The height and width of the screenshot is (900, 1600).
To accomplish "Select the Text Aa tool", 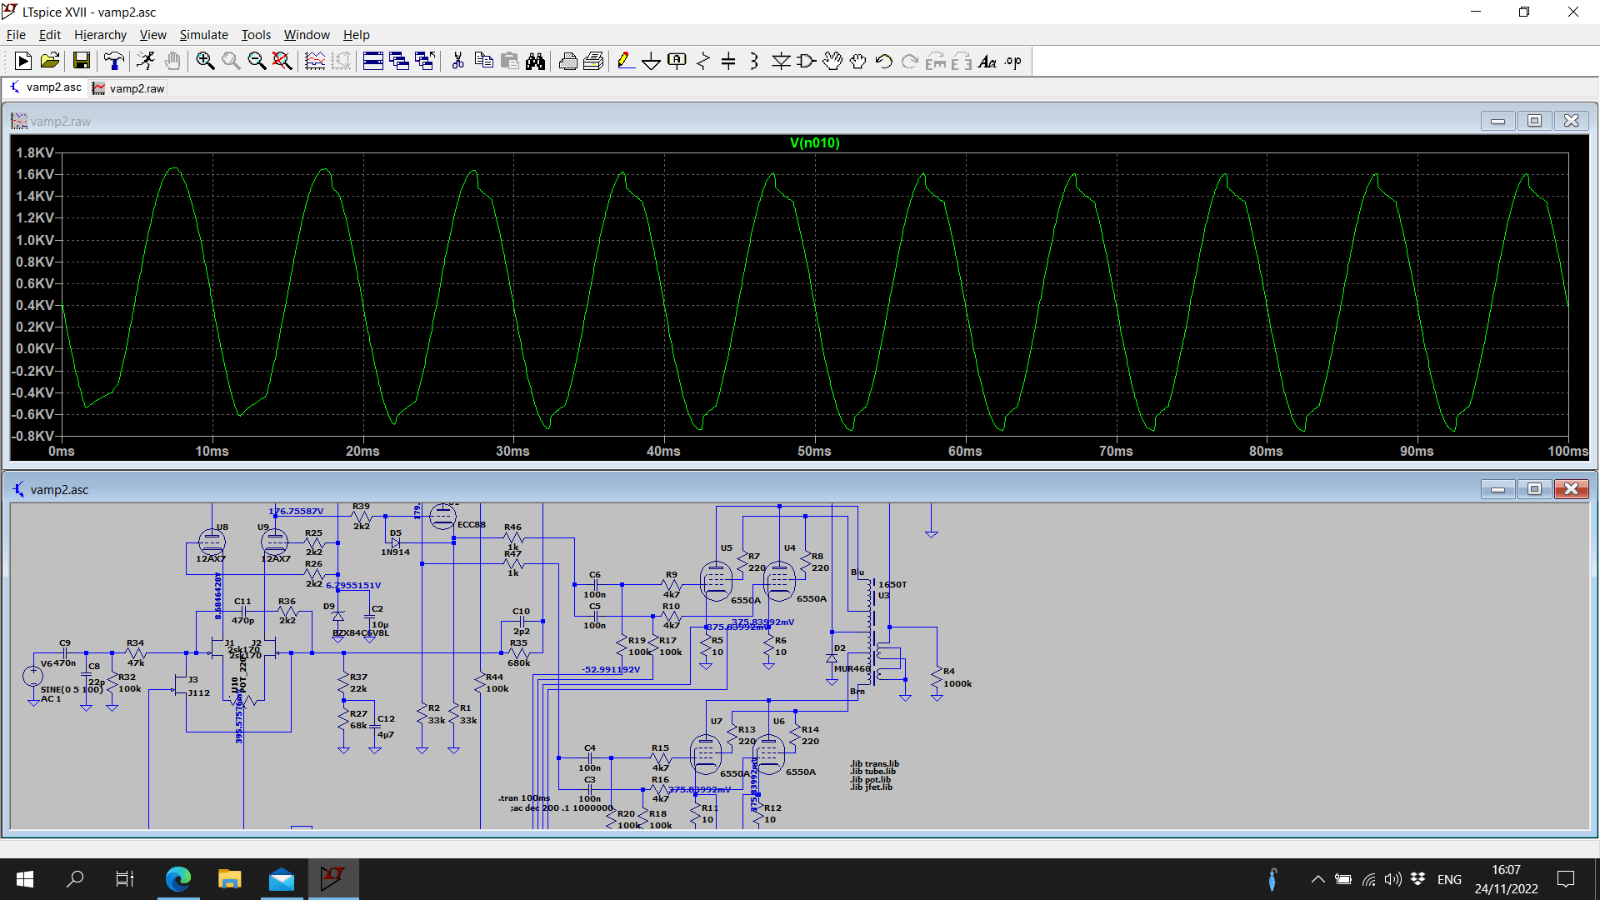I will click(987, 61).
